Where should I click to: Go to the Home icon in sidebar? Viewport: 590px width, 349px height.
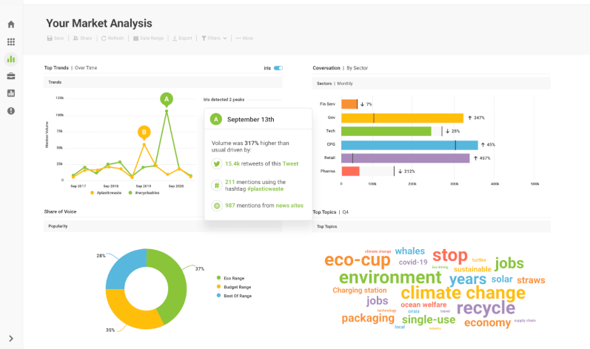coord(11,24)
